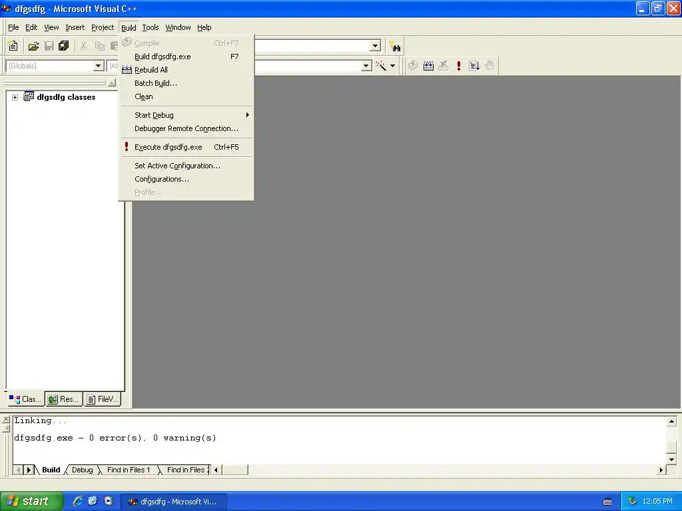The height and width of the screenshot is (511, 682).
Task: Click the Save All icon
Action: pos(64,46)
